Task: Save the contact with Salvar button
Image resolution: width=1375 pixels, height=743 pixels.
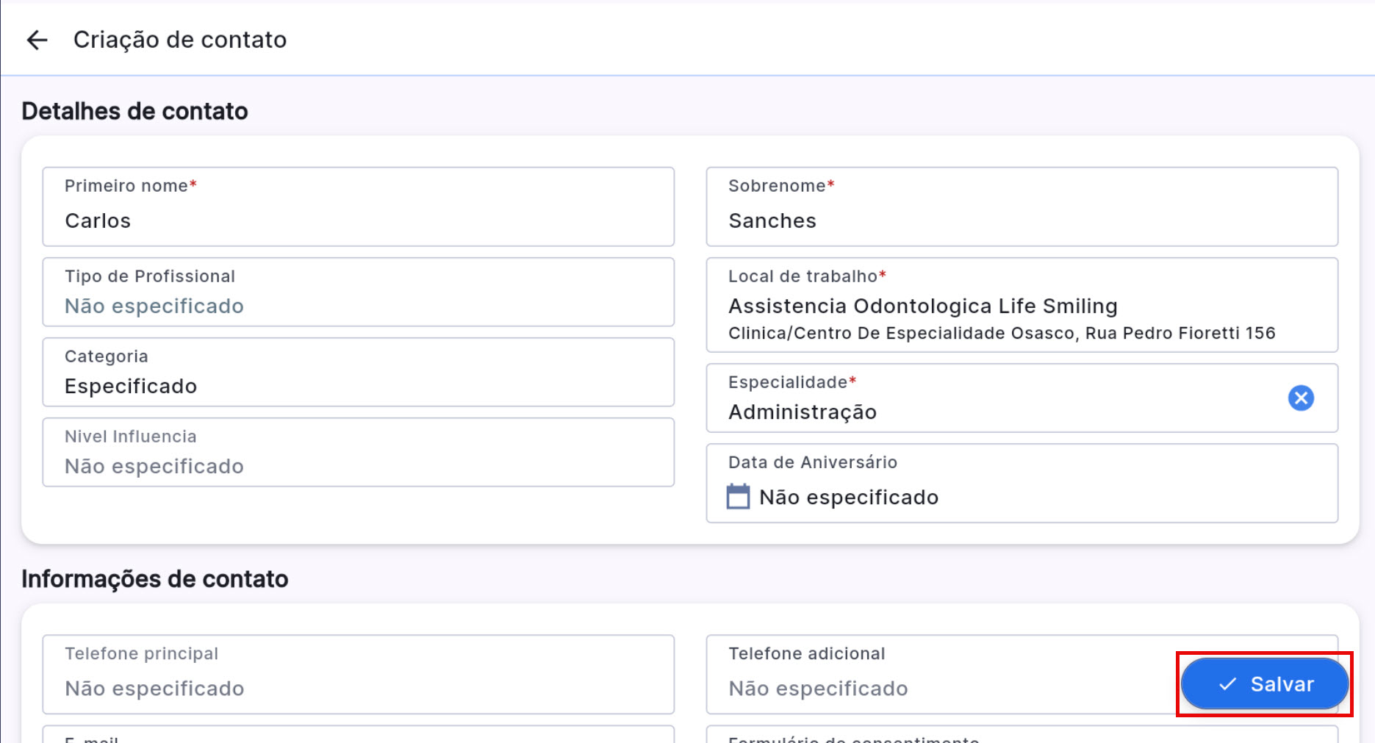Action: pos(1264,684)
